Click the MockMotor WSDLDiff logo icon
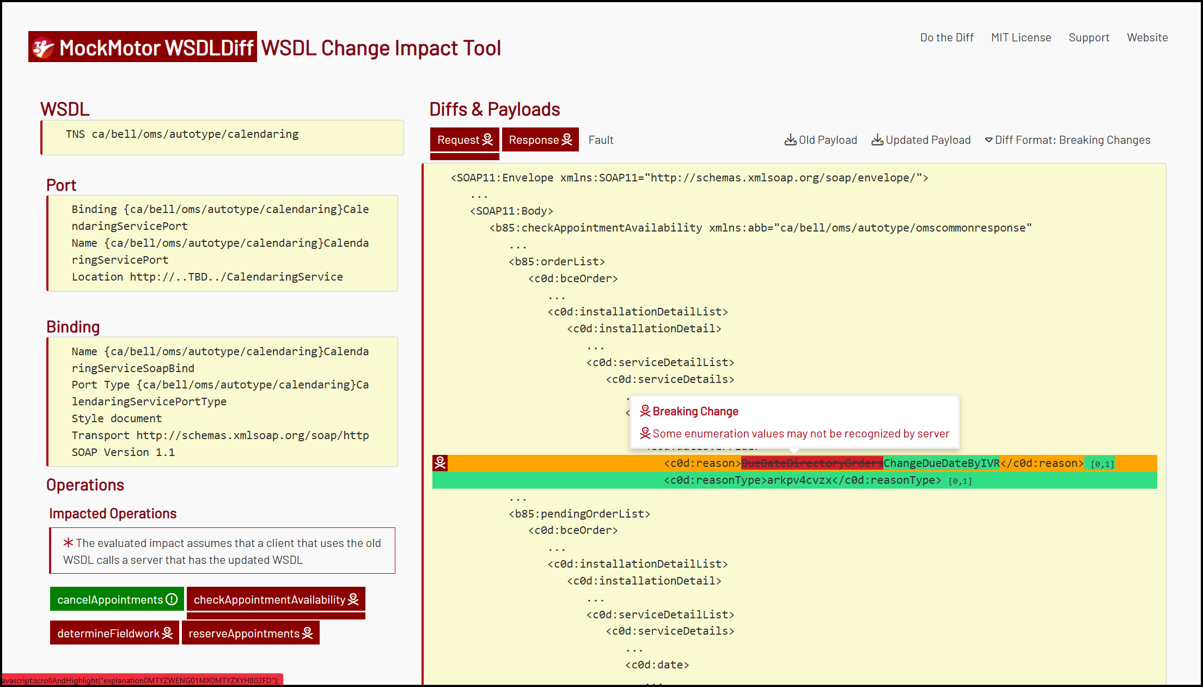1203x687 pixels. (x=43, y=48)
